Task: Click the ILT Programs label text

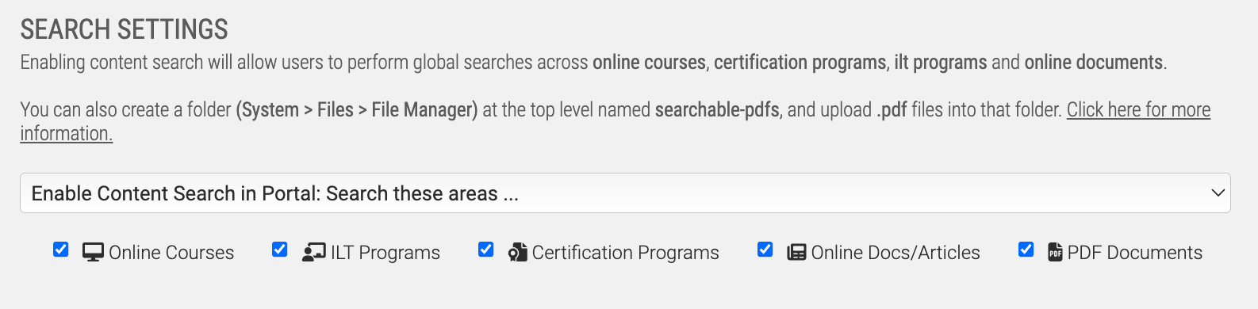Action: point(385,253)
